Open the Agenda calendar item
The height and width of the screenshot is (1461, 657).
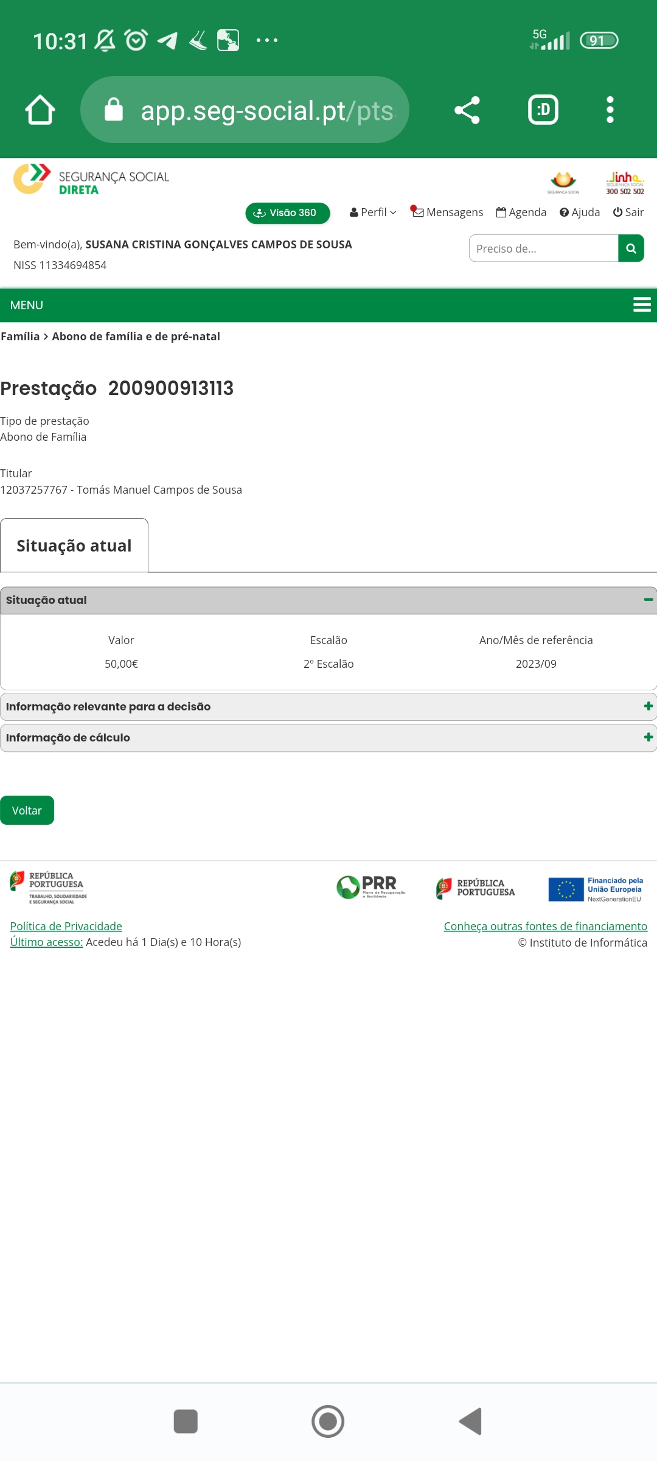pos(521,212)
